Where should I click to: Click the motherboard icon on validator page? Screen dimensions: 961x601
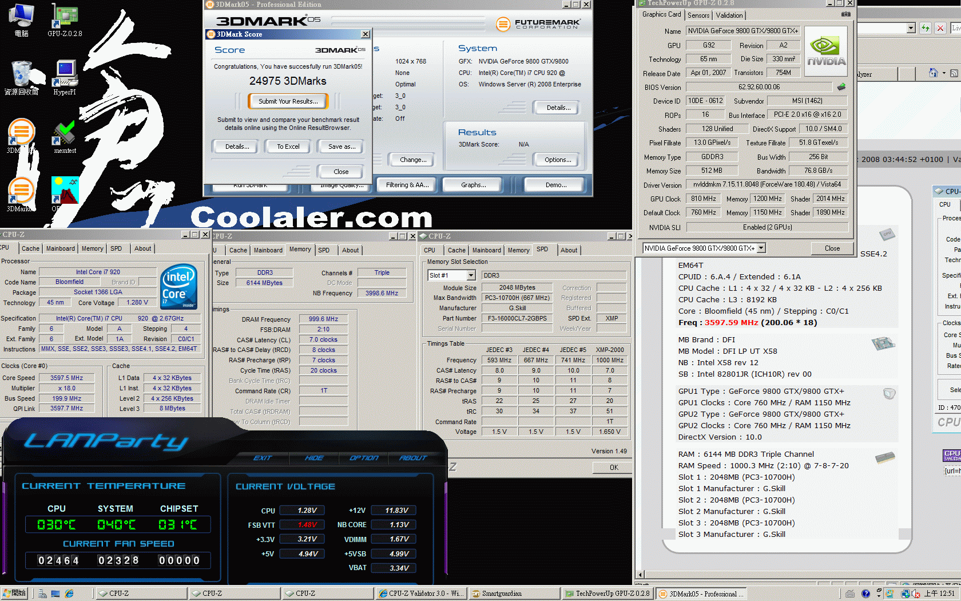tap(883, 343)
